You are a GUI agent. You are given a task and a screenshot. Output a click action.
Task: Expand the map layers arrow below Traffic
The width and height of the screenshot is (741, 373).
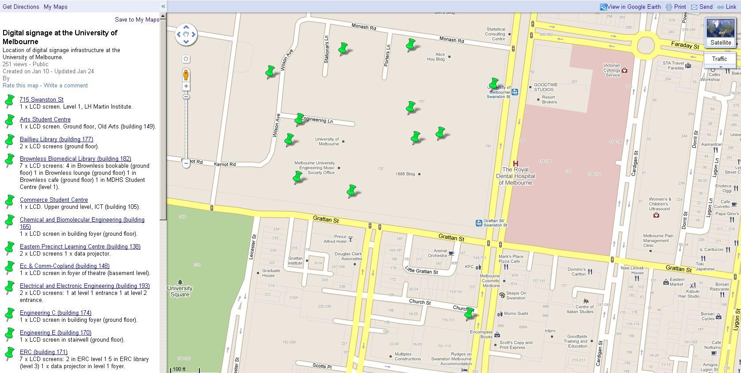720,67
